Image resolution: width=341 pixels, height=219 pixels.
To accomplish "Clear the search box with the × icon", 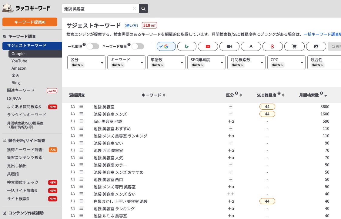I will coord(134,8).
